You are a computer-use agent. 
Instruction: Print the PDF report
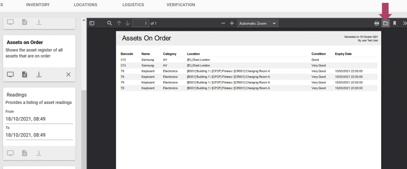[x=377, y=23]
